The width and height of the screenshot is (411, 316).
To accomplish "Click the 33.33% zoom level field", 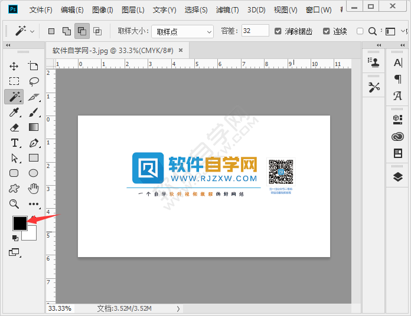I will pyautogui.click(x=60, y=308).
